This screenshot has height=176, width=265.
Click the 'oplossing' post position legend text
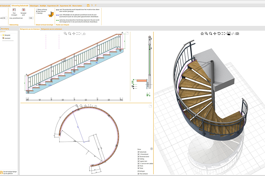point(79,21)
